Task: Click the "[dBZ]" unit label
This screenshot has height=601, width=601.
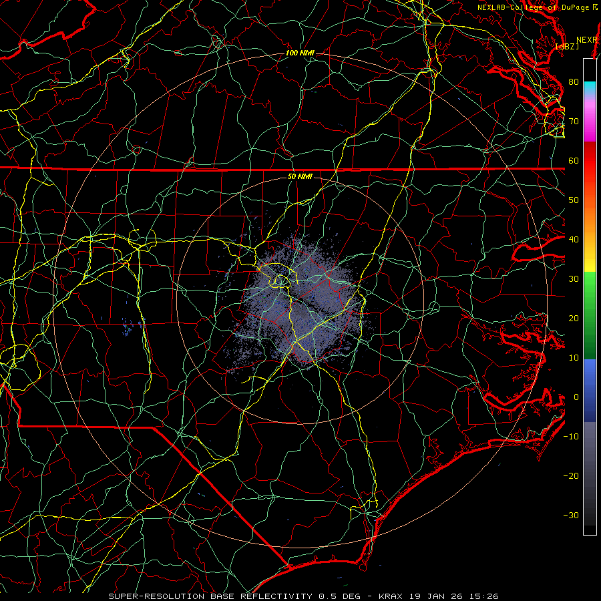Action: coord(567,47)
